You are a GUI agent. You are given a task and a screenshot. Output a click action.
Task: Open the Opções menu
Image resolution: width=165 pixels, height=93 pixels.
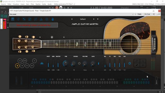point(38,4)
